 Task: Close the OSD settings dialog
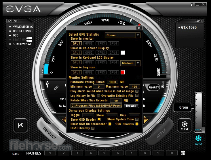click(x=139, y=28)
